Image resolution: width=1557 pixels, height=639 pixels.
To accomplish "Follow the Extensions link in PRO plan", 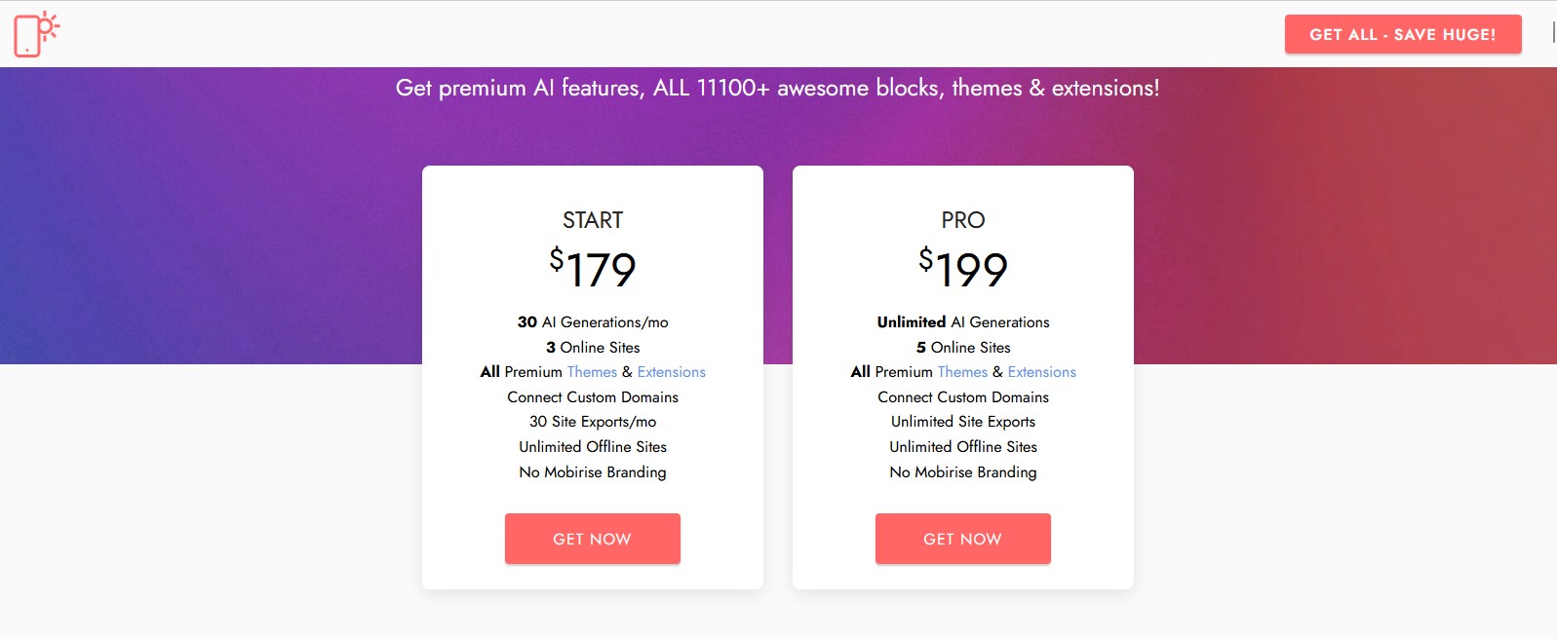I will coord(1041,372).
